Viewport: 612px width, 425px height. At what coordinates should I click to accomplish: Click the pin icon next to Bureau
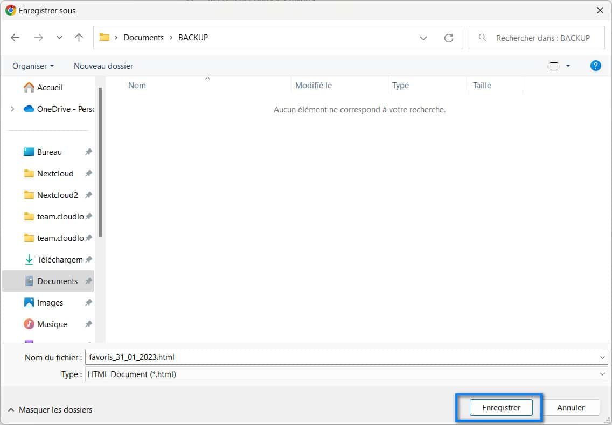click(x=88, y=152)
